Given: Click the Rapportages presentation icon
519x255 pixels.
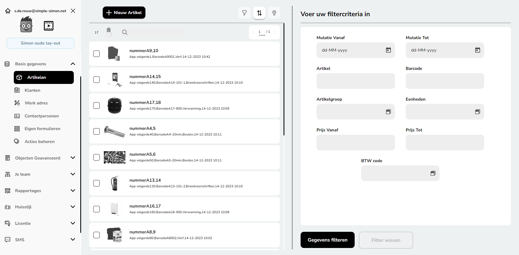Looking at the screenshot, I should pyautogui.click(x=8, y=191).
